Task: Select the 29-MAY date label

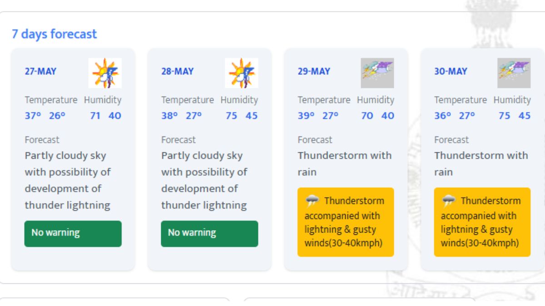Action: point(314,71)
